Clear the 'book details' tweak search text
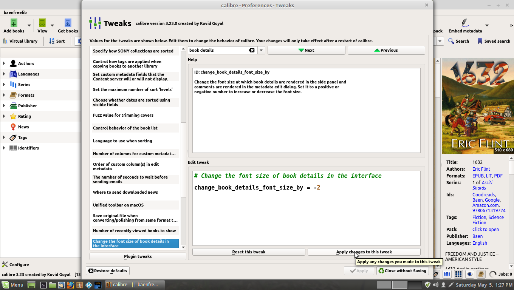This screenshot has width=514, height=290. click(252, 50)
